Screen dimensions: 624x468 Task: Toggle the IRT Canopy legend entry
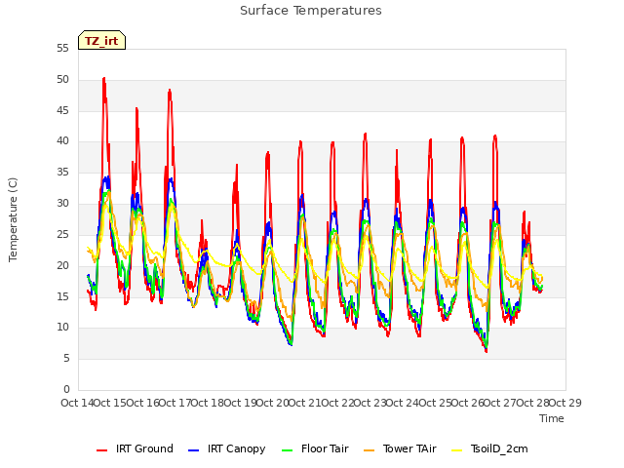(227, 448)
